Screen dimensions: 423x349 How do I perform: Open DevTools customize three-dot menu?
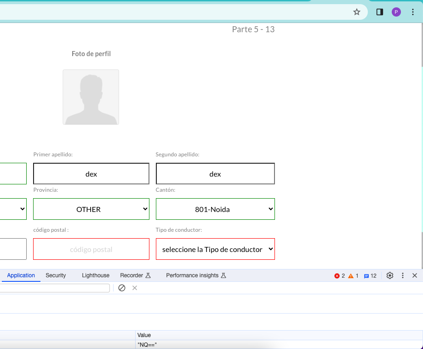tap(403, 275)
